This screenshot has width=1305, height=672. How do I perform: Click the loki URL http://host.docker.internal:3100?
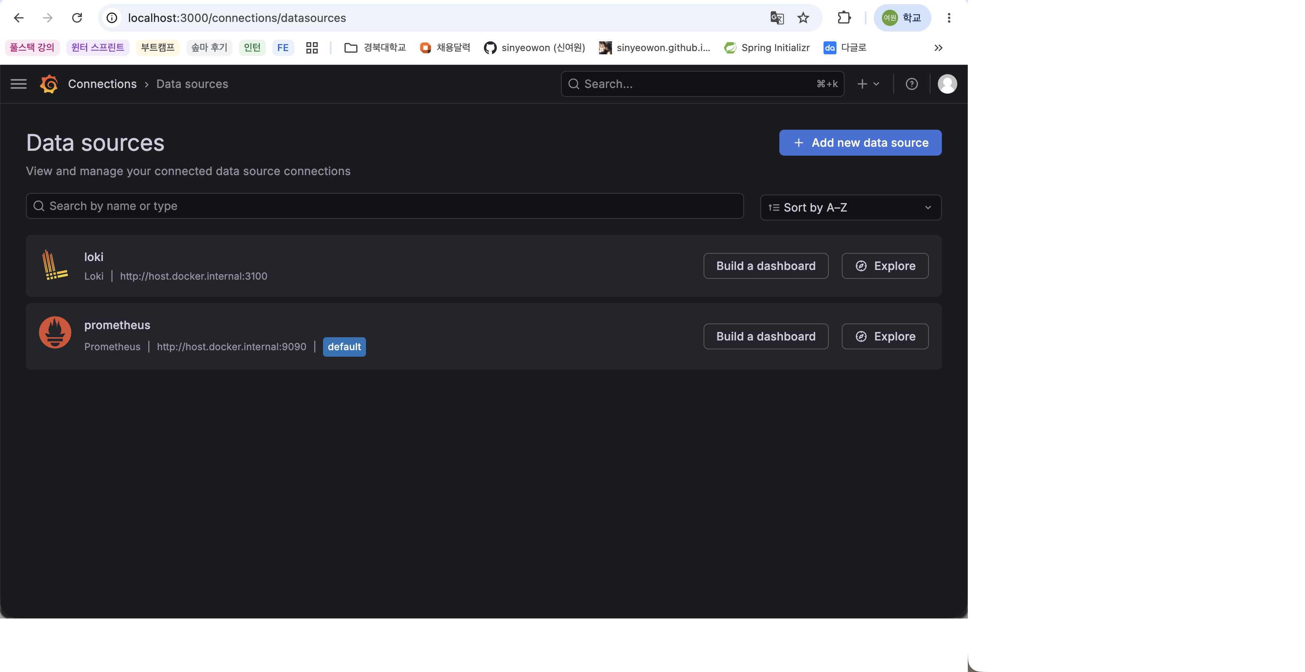click(194, 276)
